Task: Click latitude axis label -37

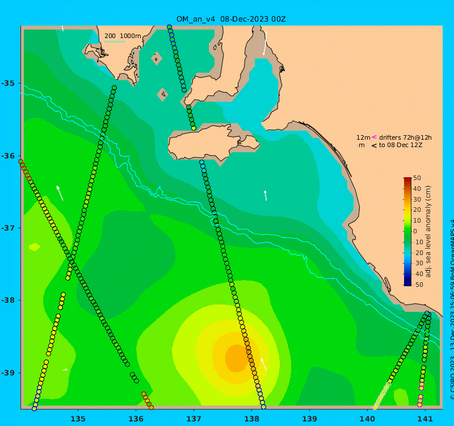Action: [x=8, y=228]
